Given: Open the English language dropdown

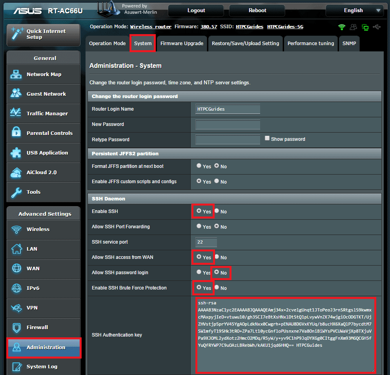Looking at the screenshot, I should coord(354,11).
